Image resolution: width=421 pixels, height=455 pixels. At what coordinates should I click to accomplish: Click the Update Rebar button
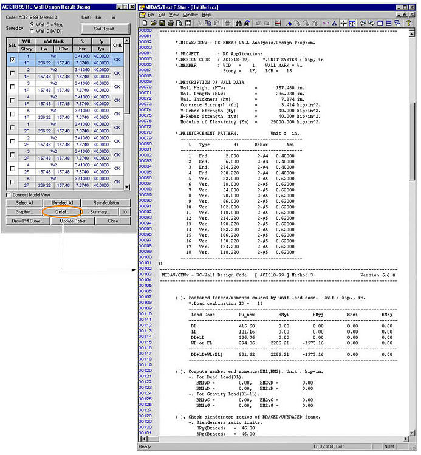click(x=73, y=221)
